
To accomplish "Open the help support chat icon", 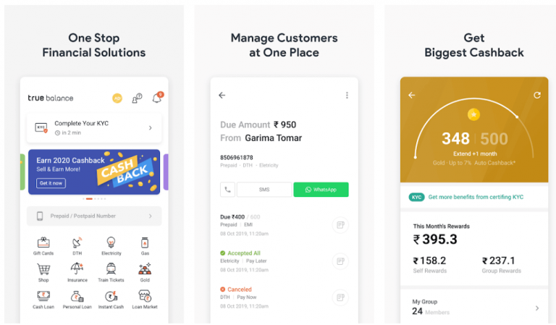I will point(137,98).
